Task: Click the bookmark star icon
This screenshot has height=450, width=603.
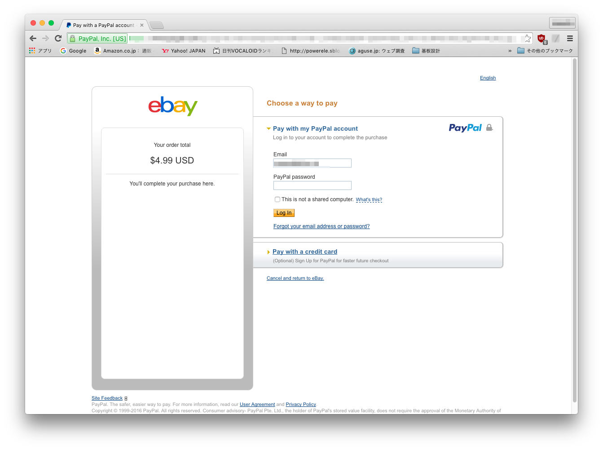Action: point(527,39)
